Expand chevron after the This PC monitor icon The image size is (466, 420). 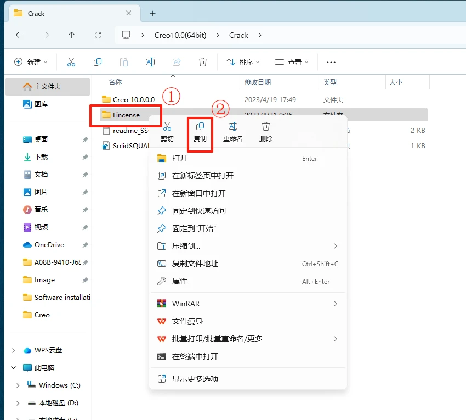[143, 35]
